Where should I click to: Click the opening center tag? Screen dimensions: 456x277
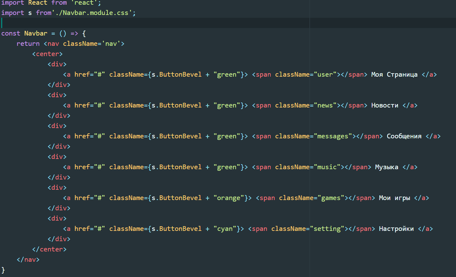click(47, 54)
